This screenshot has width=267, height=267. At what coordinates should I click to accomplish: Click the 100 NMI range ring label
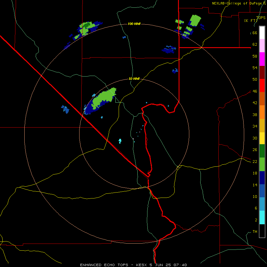(134, 24)
